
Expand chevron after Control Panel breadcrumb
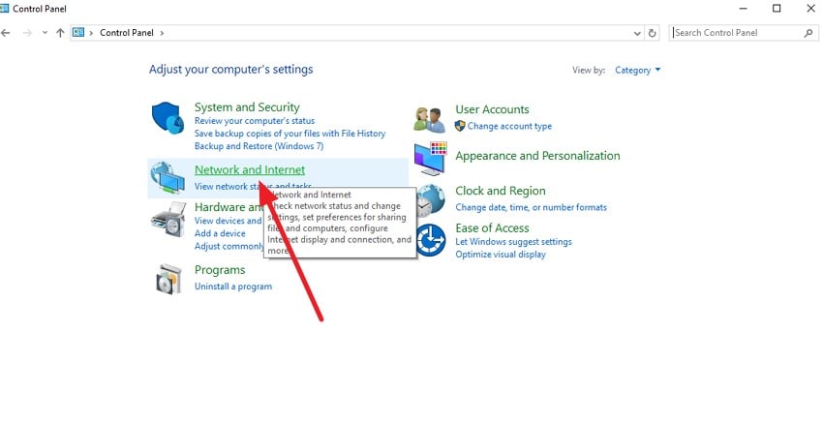(x=162, y=33)
